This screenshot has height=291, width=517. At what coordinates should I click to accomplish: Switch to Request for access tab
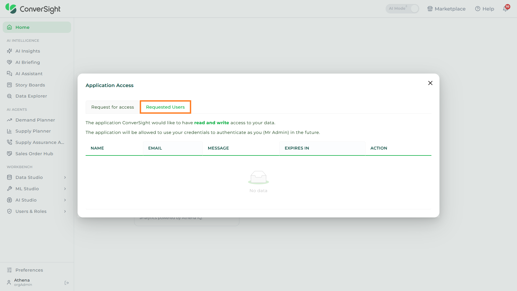(x=113, y=107)
